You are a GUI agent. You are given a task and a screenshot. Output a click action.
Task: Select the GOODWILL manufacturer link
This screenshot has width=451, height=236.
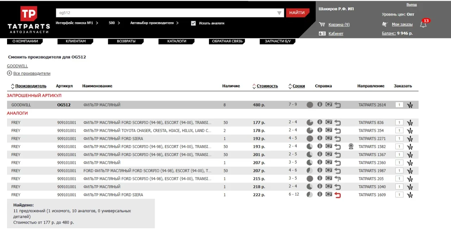[x=17, y=66]
